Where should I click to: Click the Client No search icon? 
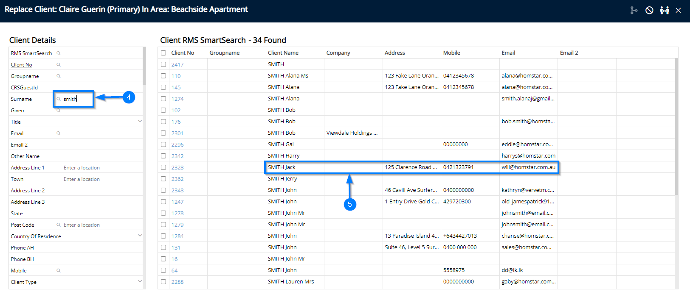(x=59, y=65)
